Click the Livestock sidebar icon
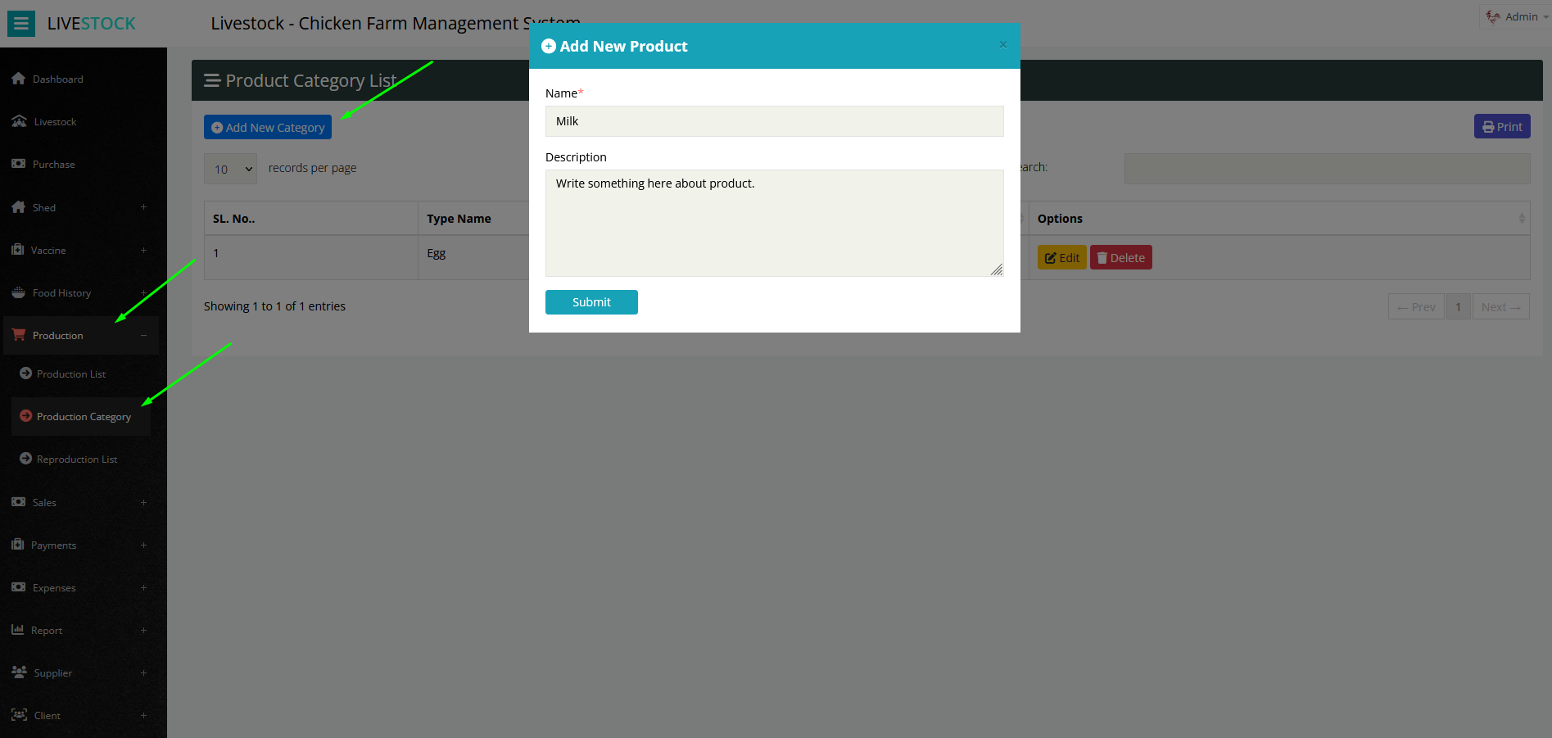The height and width of the screenshot is (738, 1552). click(x=20, y=121)
